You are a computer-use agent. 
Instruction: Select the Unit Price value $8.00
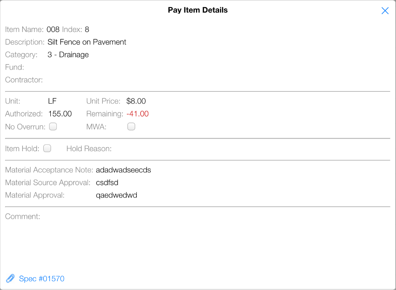[136, 101]
